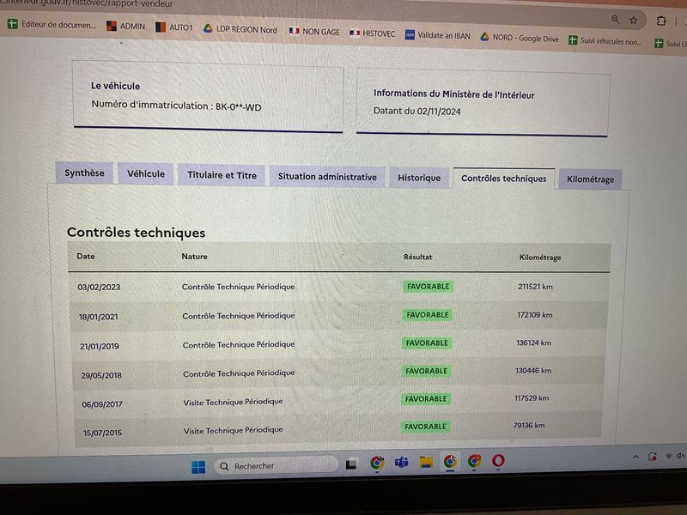Image resolution: width=687 pixels, height=515 pixels.
Task: Switch to the Historique tab
Action: coord(419,178)
